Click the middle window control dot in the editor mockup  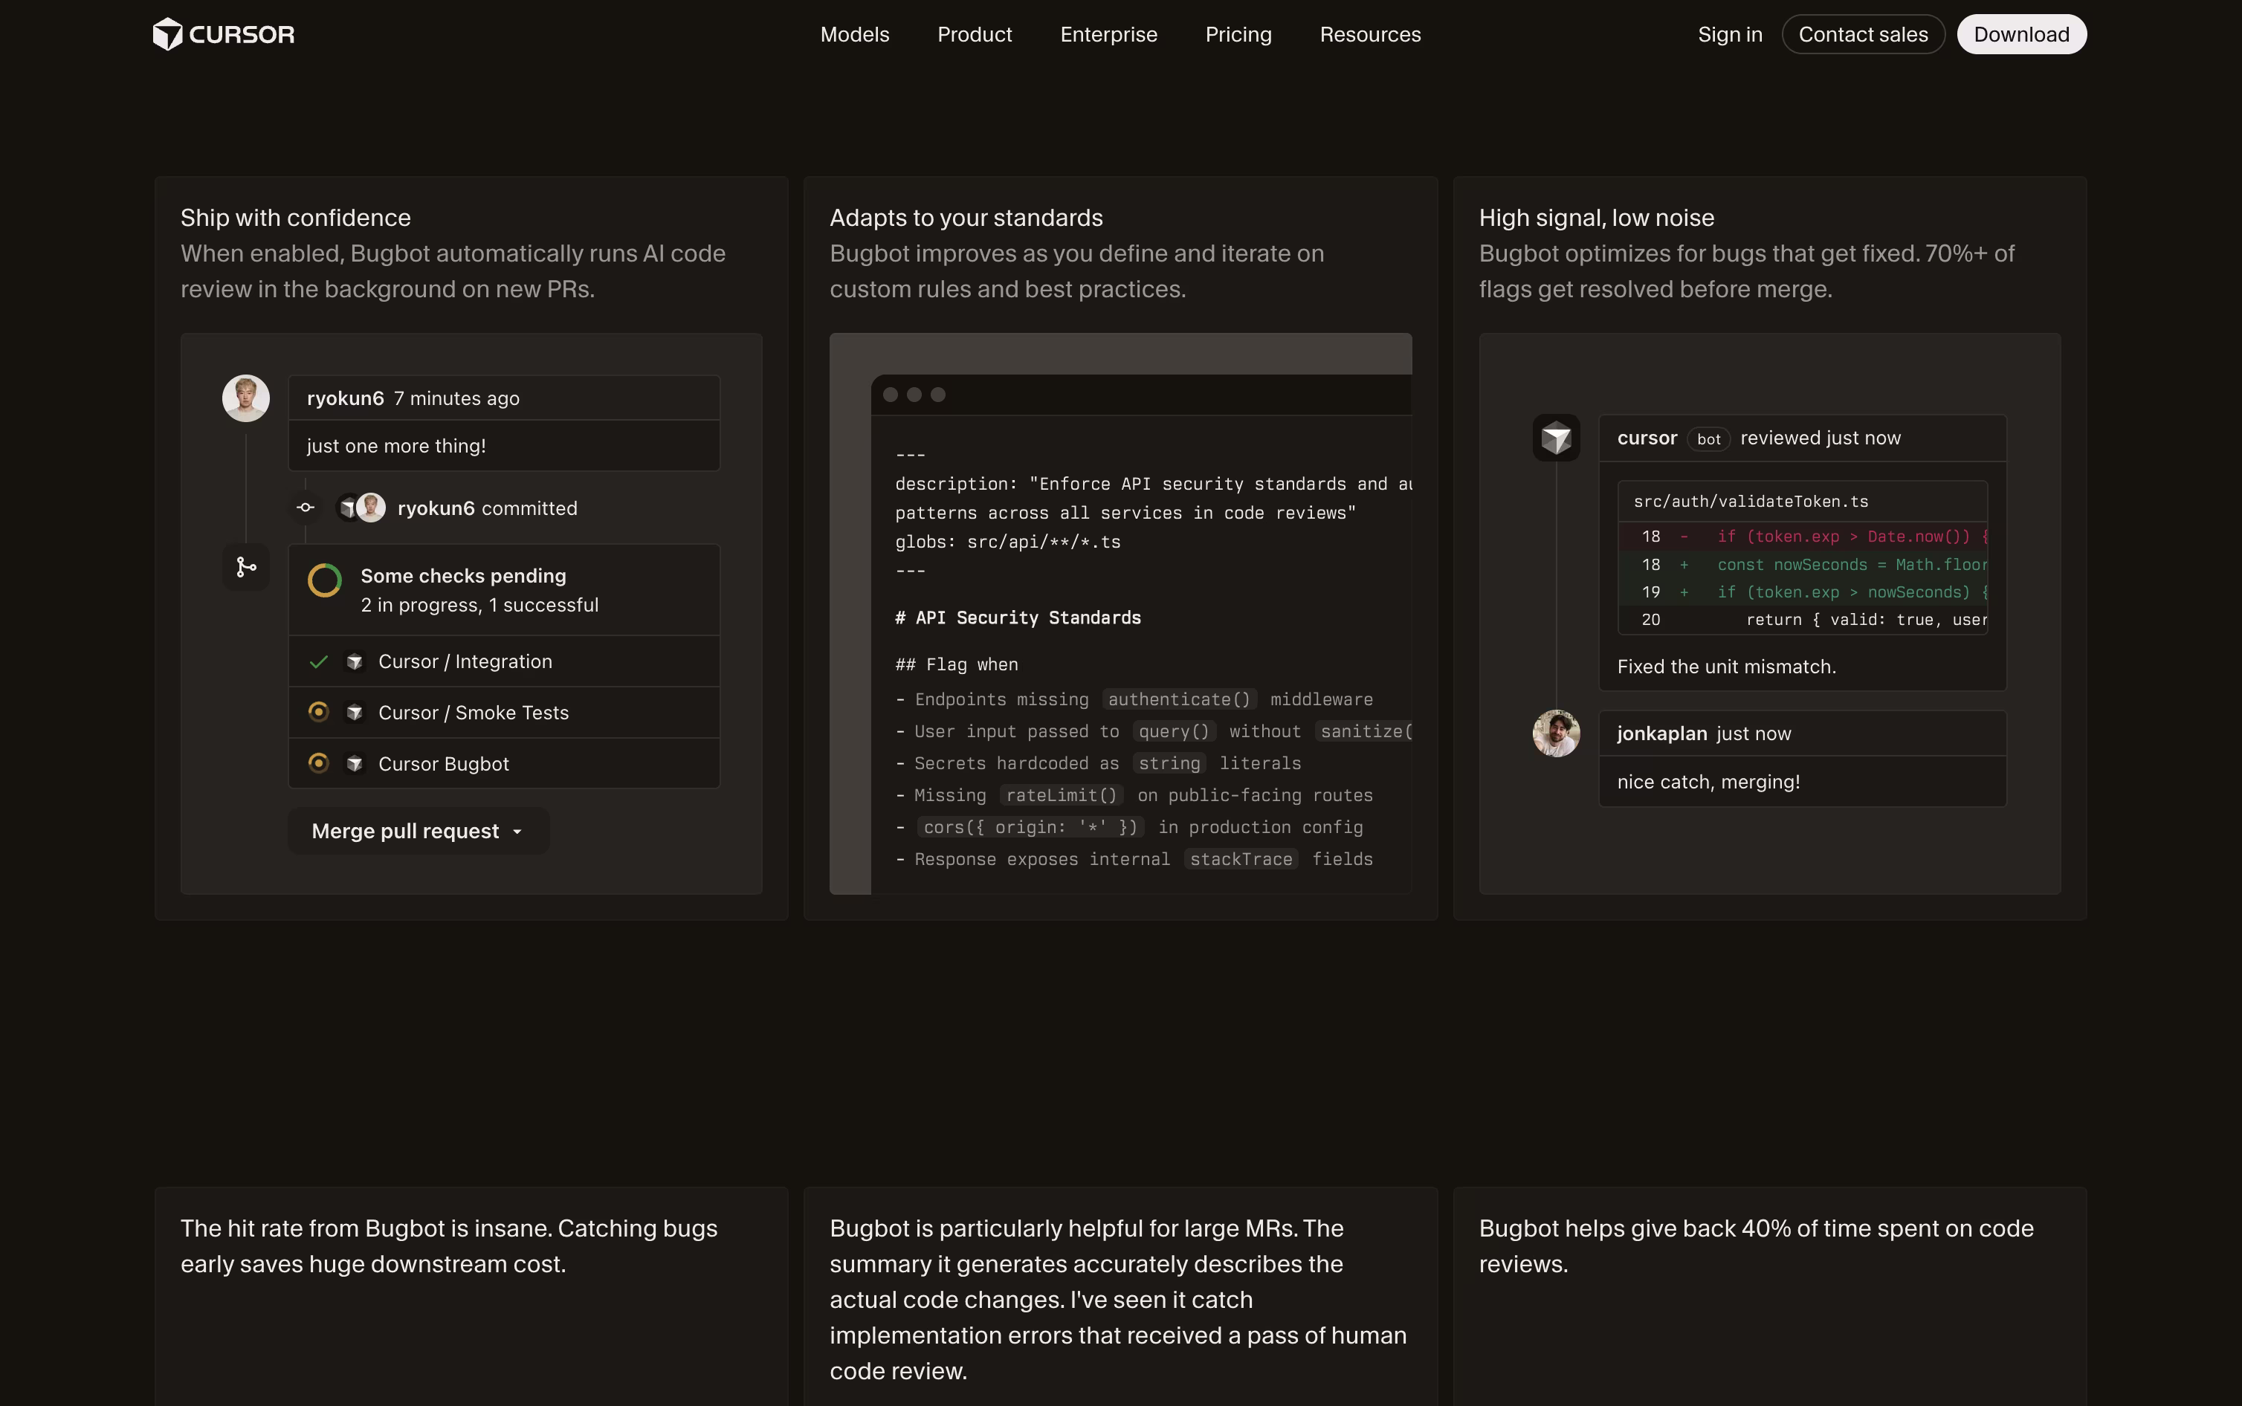[914, 395]
